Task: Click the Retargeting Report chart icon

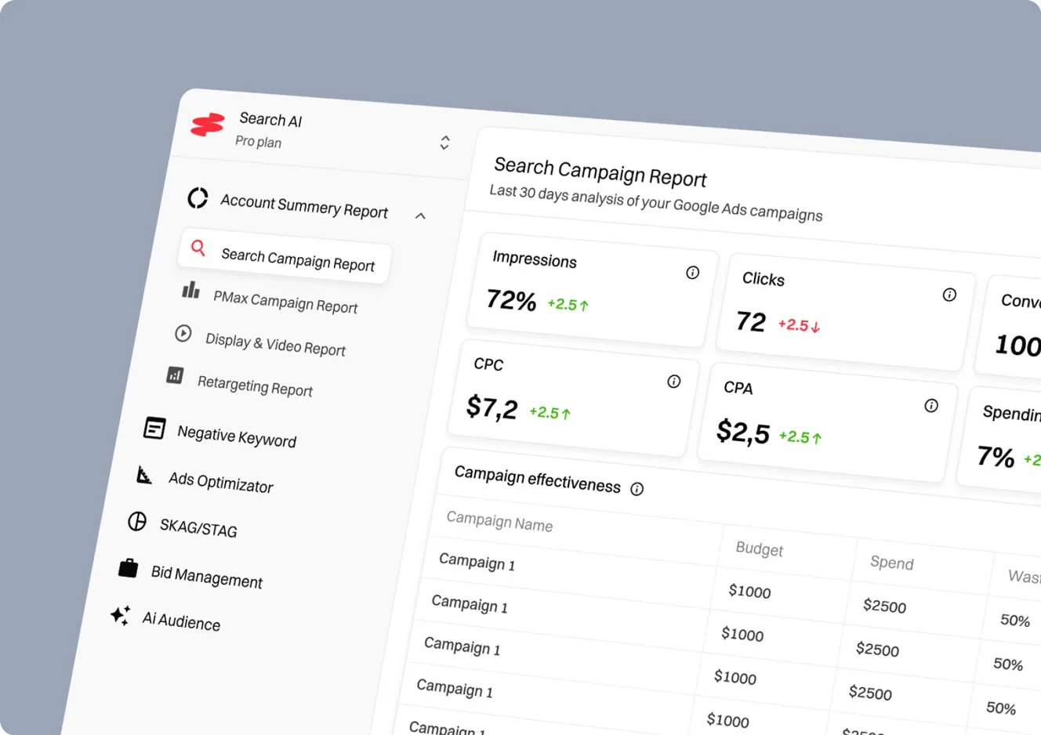Action: pos(175,375)
